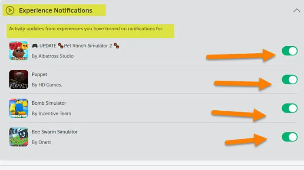
Task: Visit creator By Albatross Studio
Action: point(53,56)
